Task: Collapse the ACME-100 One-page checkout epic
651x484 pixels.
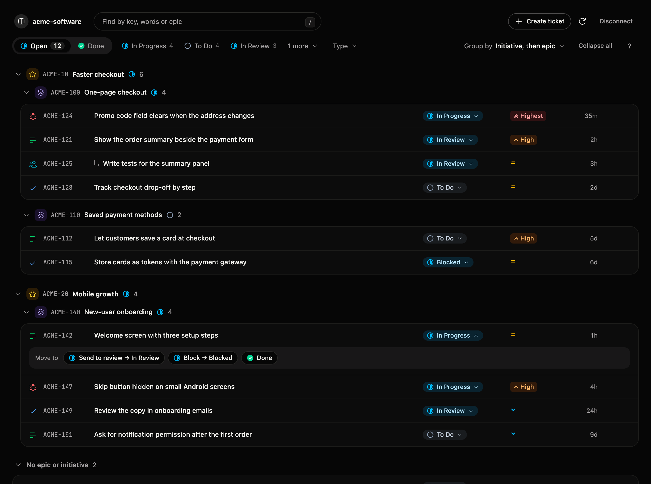Action: 26,93
